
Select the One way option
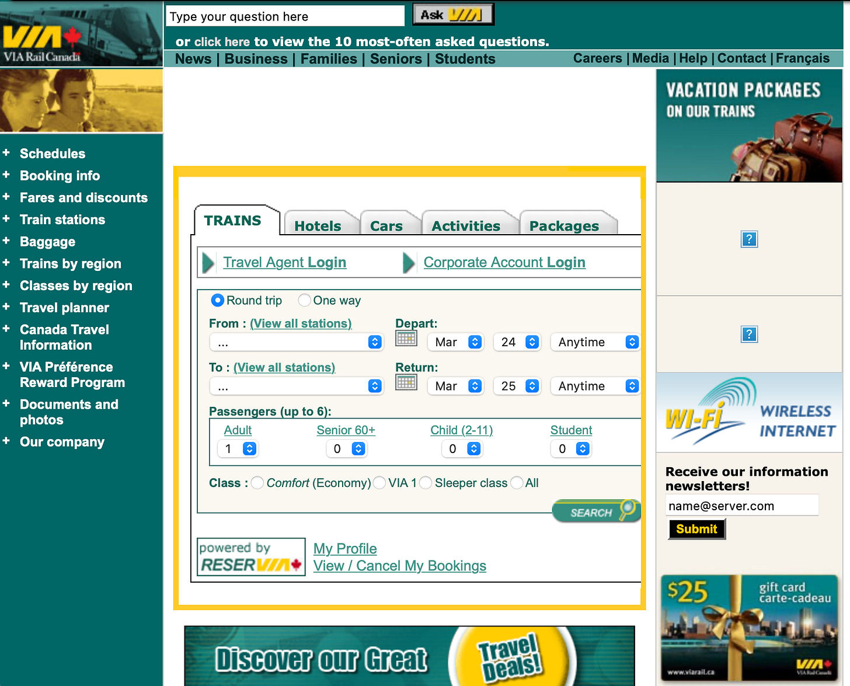tap(304, 300)
